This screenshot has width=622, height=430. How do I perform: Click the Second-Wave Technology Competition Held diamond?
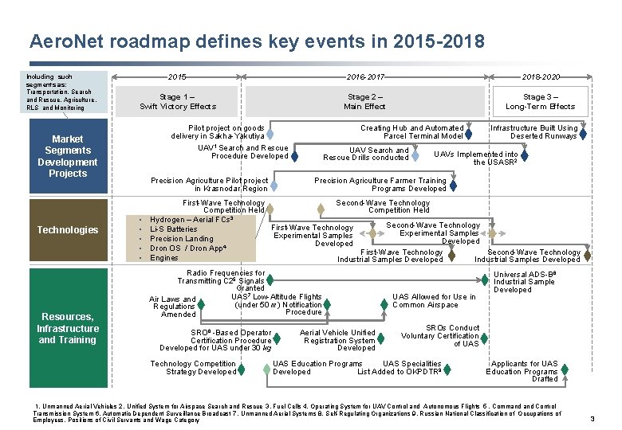321,209
